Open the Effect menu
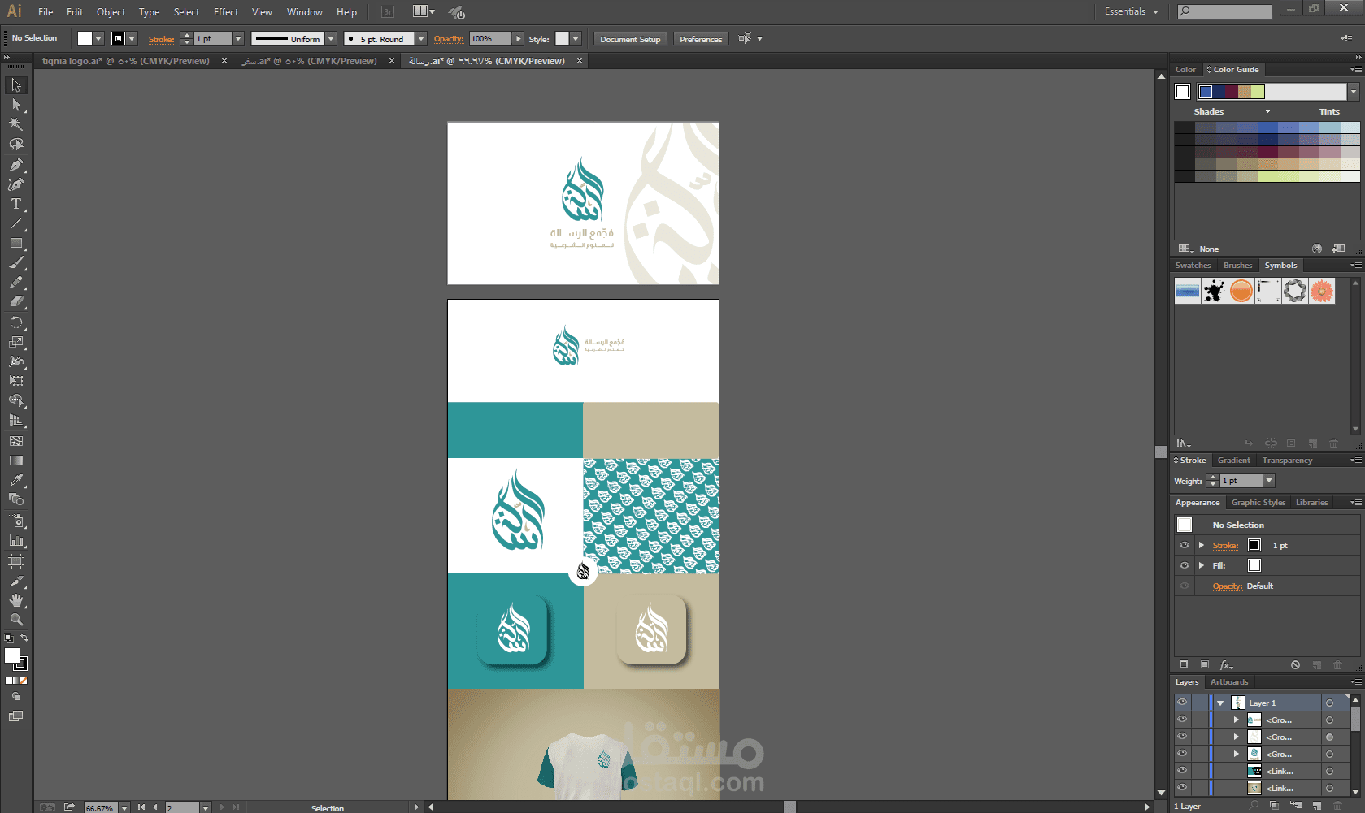Image resolution: width=1365 pixels, height=813 pixels. tap(226, 12)
